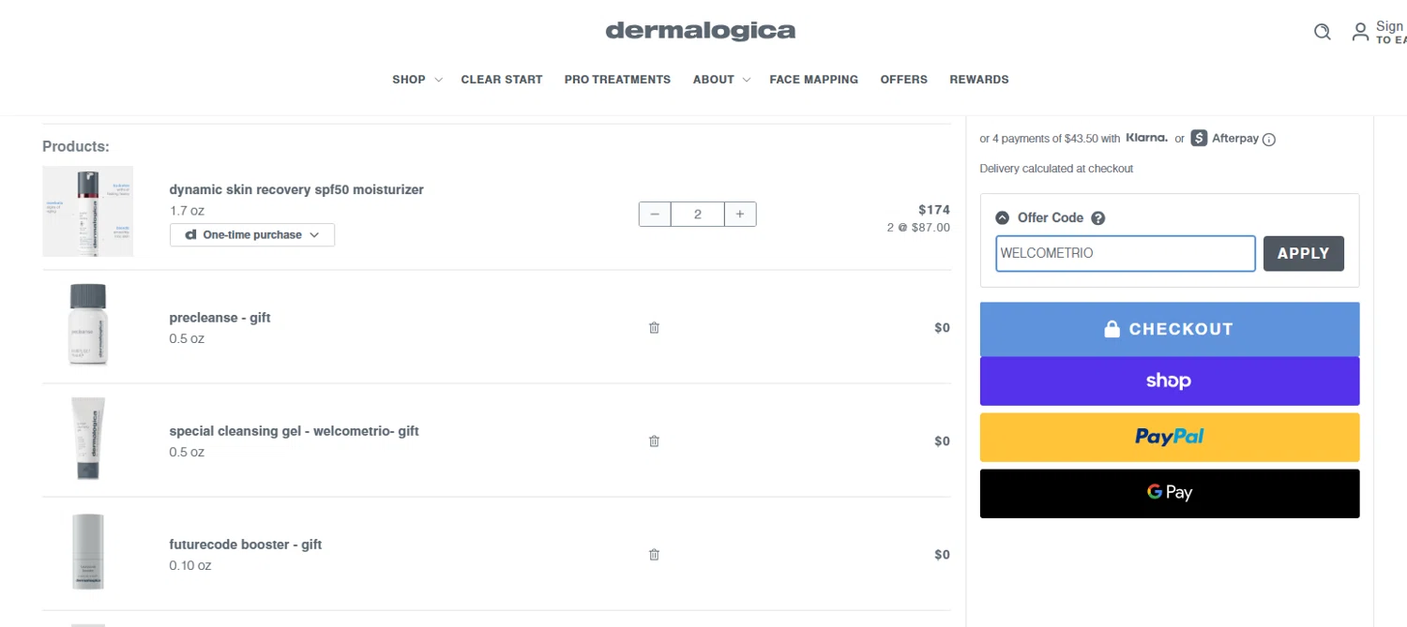Screen dimensions: 1407x627
Task: Click the account user icon
Action: pyautogui.click(x=1360, y=32)
